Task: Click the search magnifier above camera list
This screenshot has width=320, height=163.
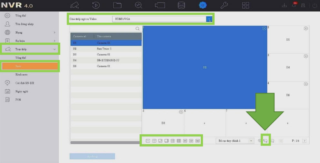Action: pos(137,29)
